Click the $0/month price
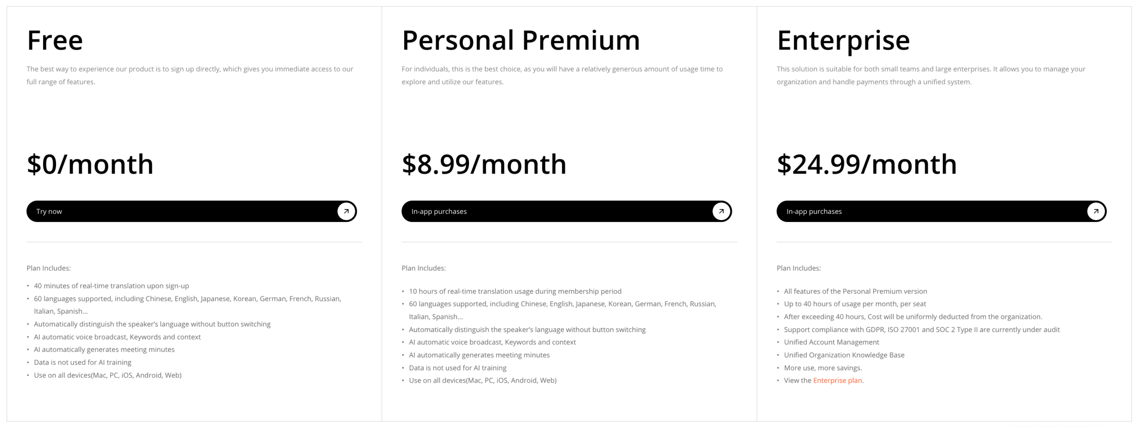1137x427 pixels. pos(90,164)
